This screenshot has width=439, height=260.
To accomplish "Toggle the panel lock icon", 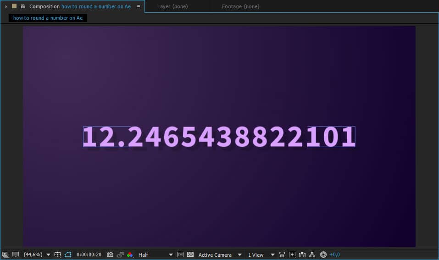I will pyautogui.click(x=23, y=6).
